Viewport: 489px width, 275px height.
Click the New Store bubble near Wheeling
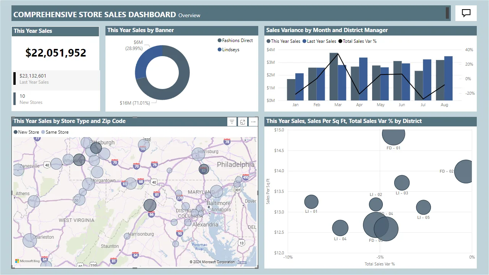[x=79, y=160]
